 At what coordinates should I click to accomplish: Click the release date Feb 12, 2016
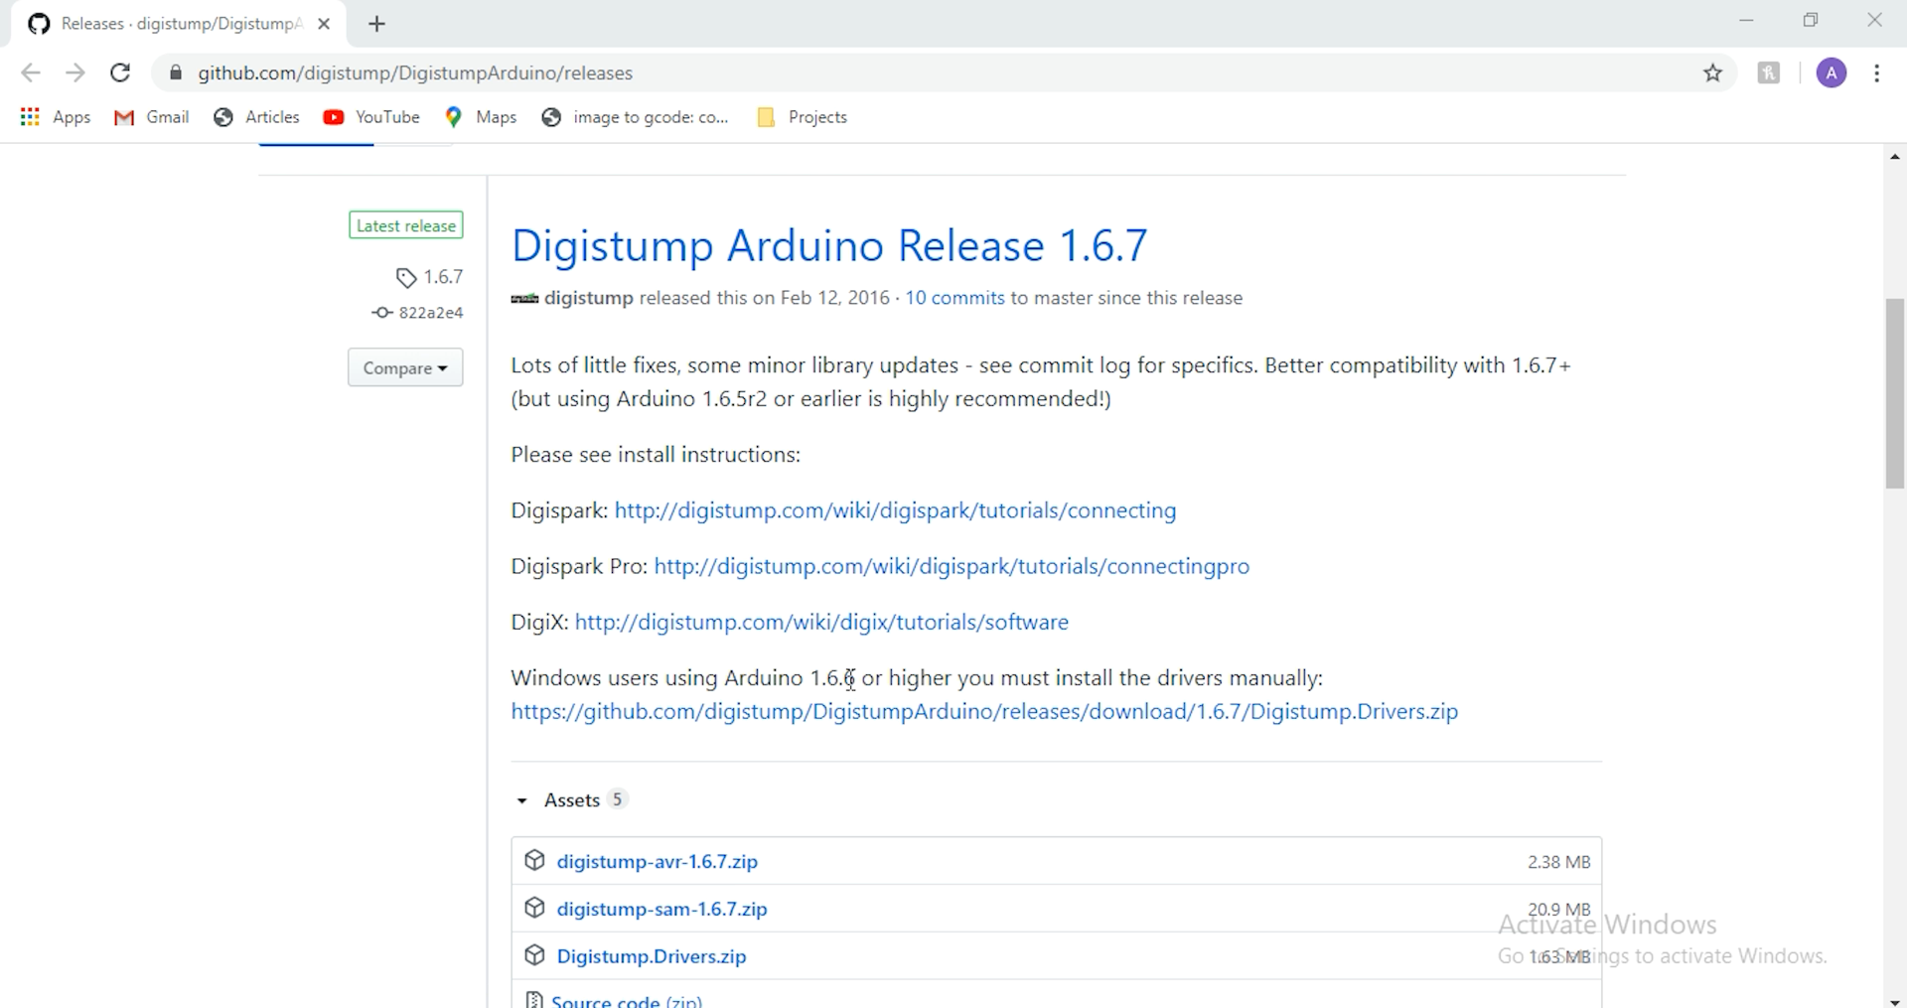pos(834,298)
